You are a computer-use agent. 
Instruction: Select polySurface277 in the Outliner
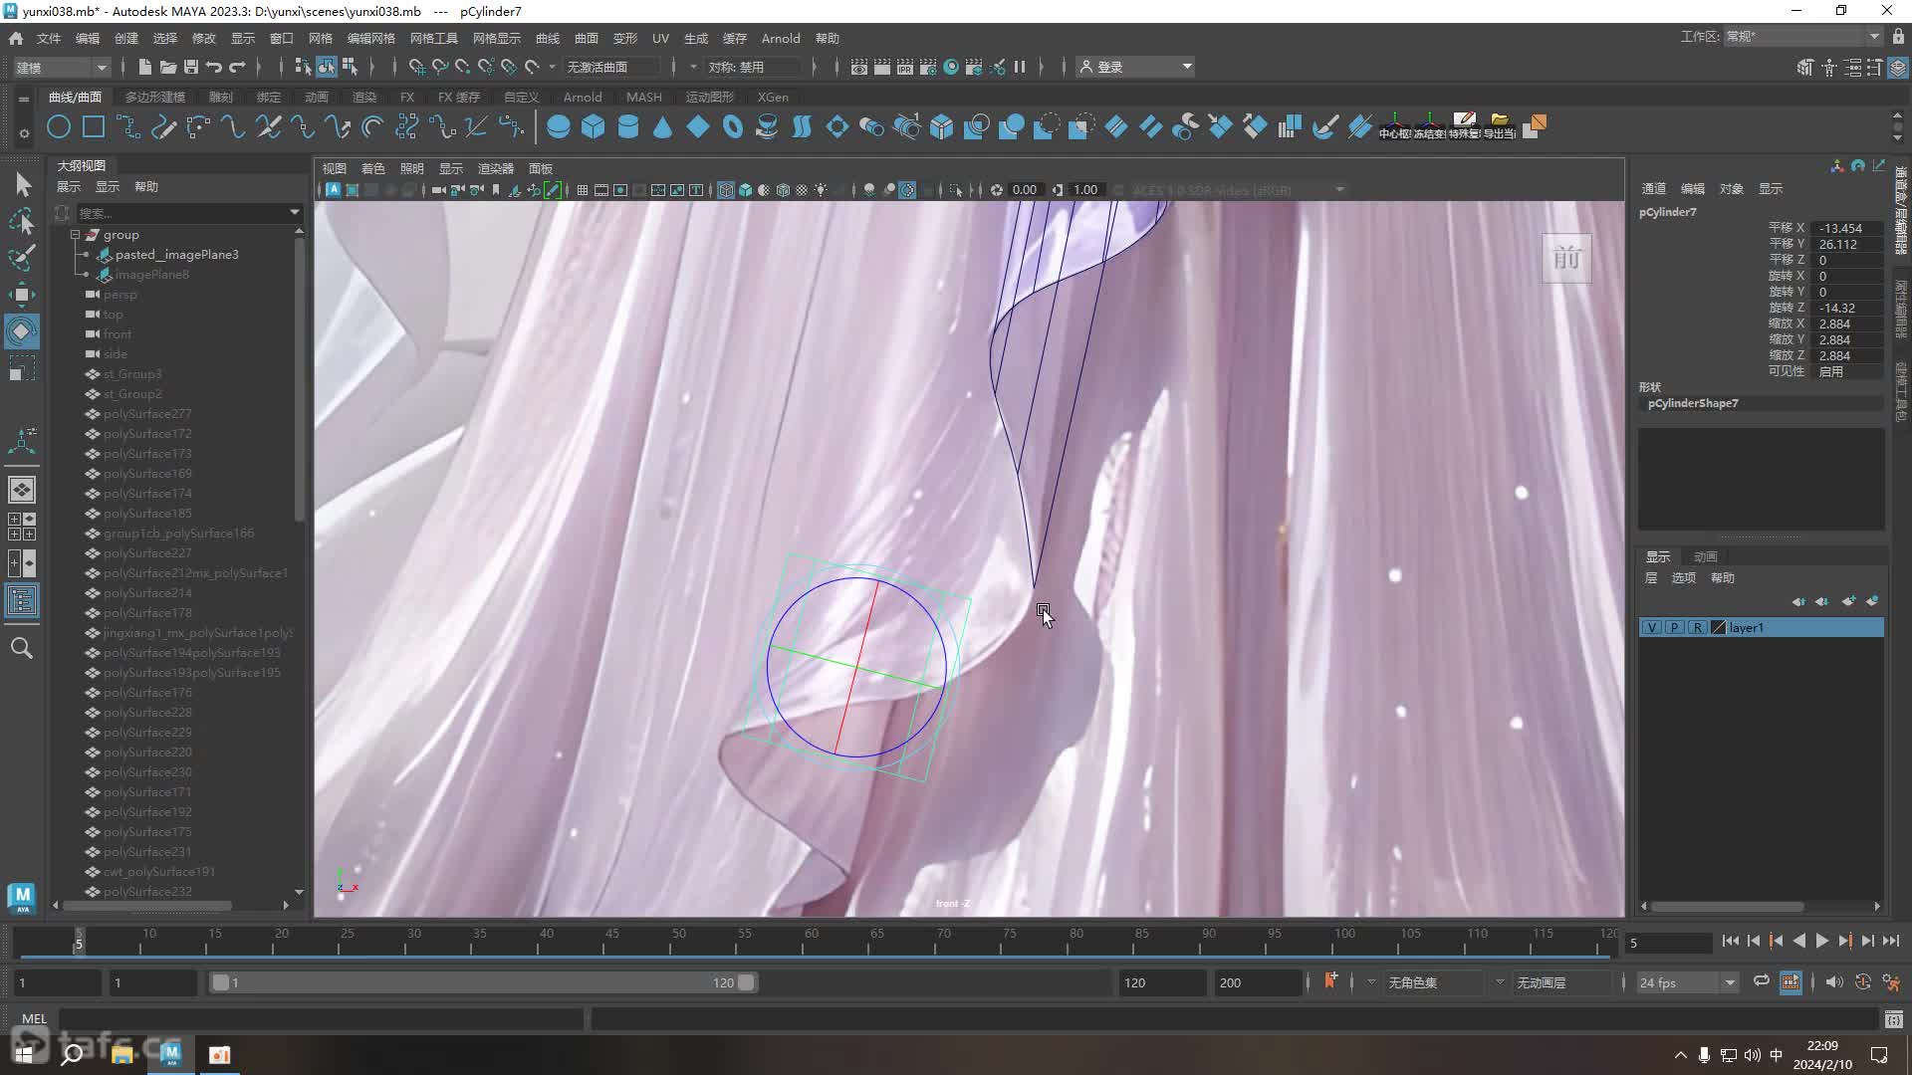pyautogui.click(x=147, y=413)
